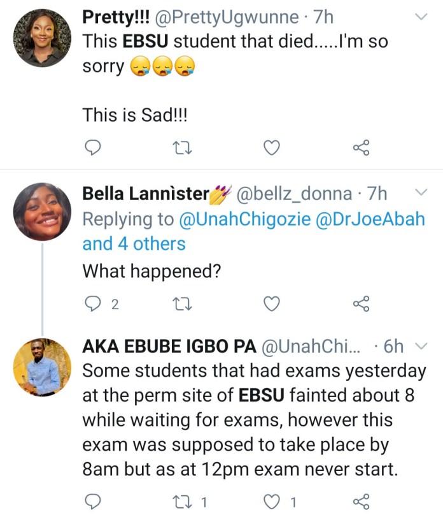443x515 pixels.
Task: Retweet Pretty!!!'s tweet about EBSU student
Action: tap(183, 149)
